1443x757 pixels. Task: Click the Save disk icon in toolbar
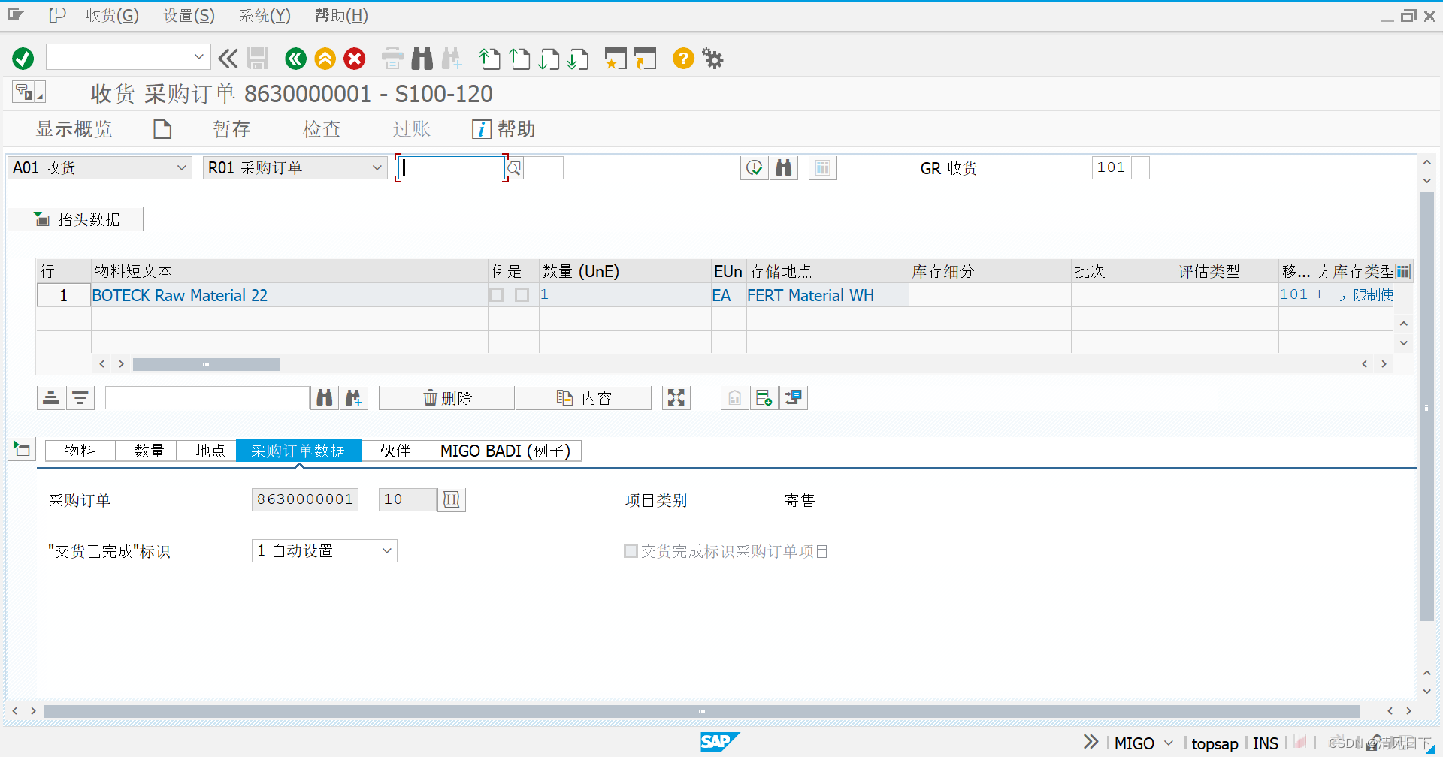(258, 59)
